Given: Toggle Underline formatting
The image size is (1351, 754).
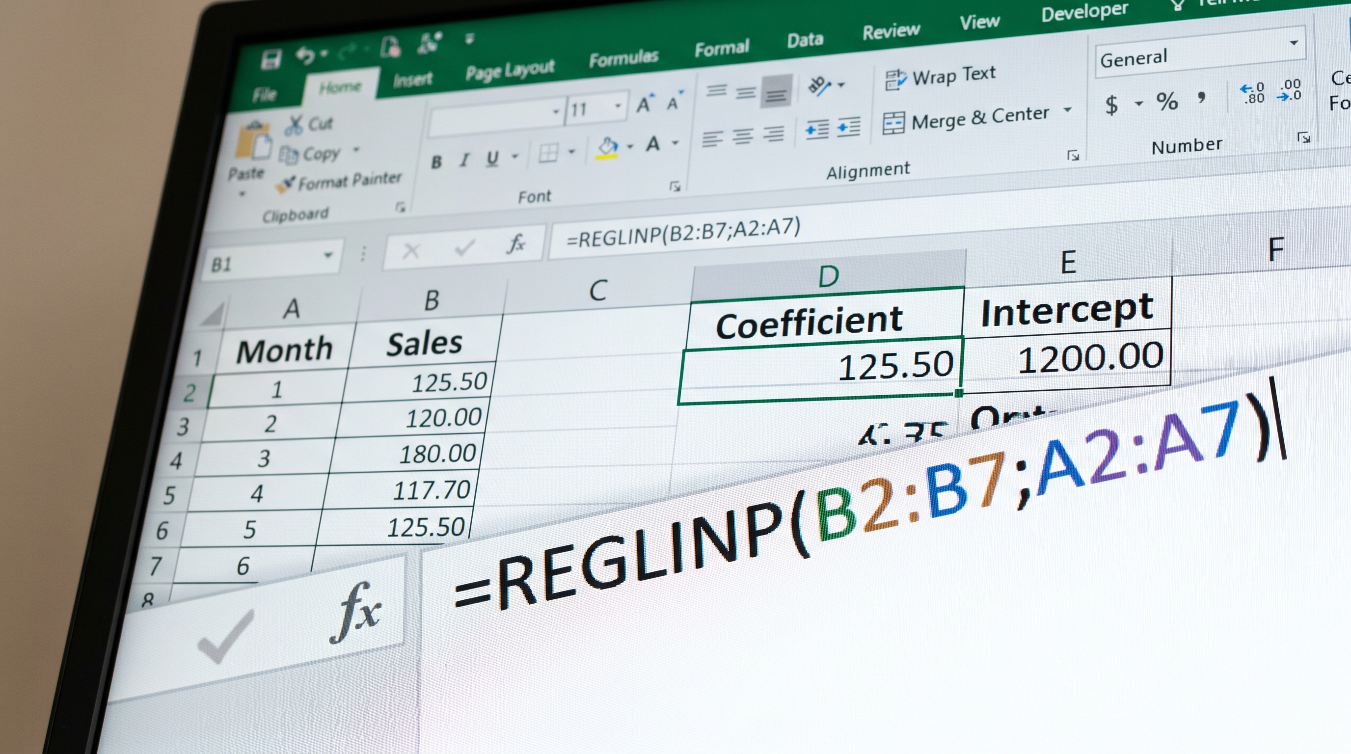Looking at the screenshot, I should 492,158.
